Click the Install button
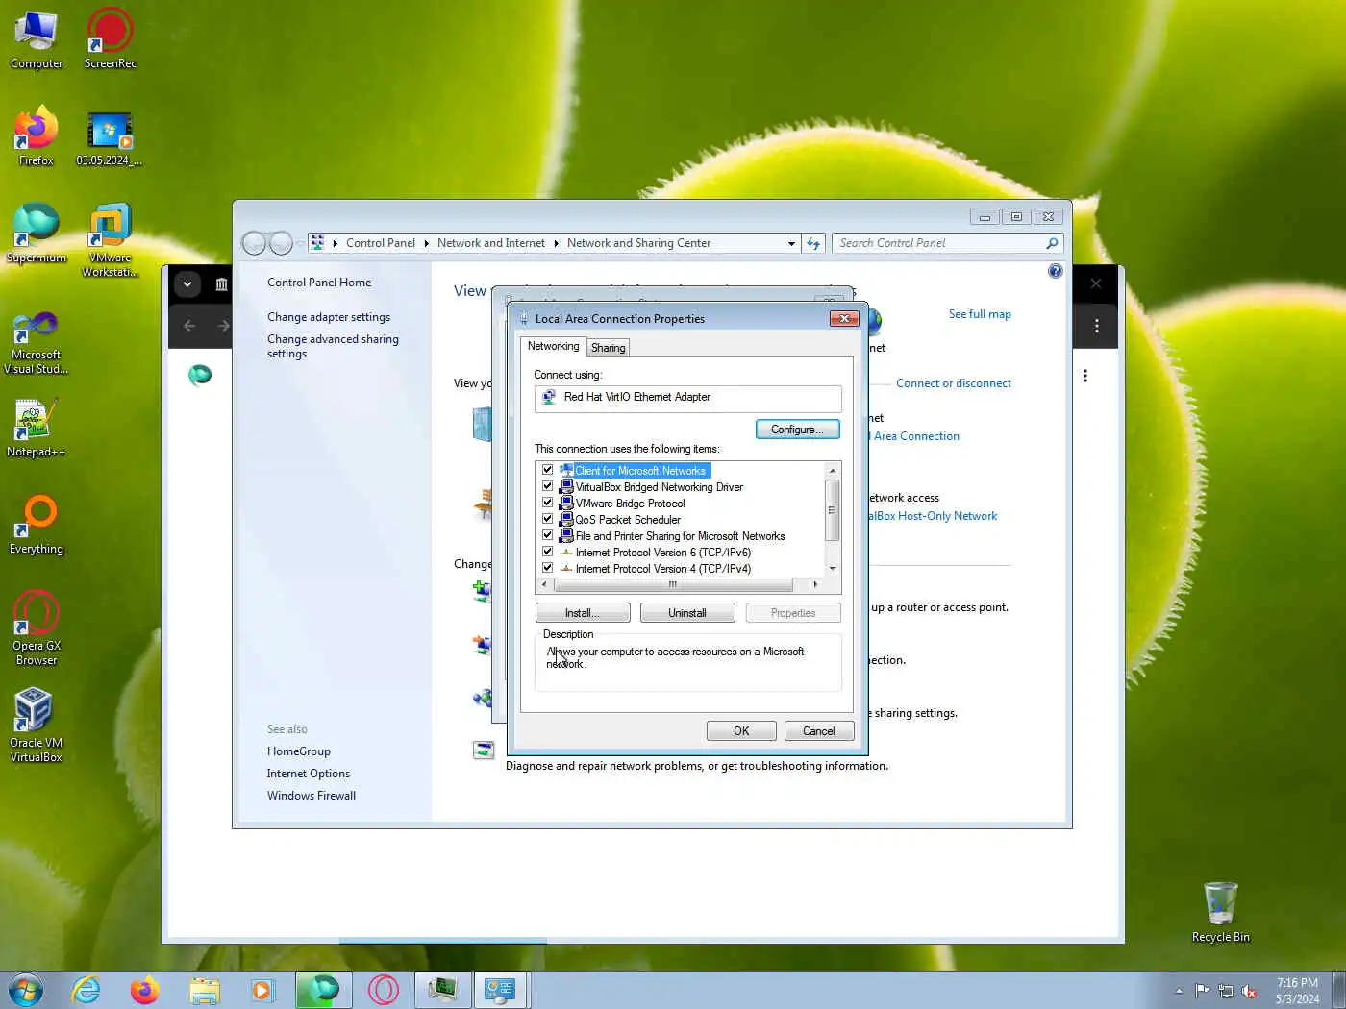 click(x=583, y=613)
